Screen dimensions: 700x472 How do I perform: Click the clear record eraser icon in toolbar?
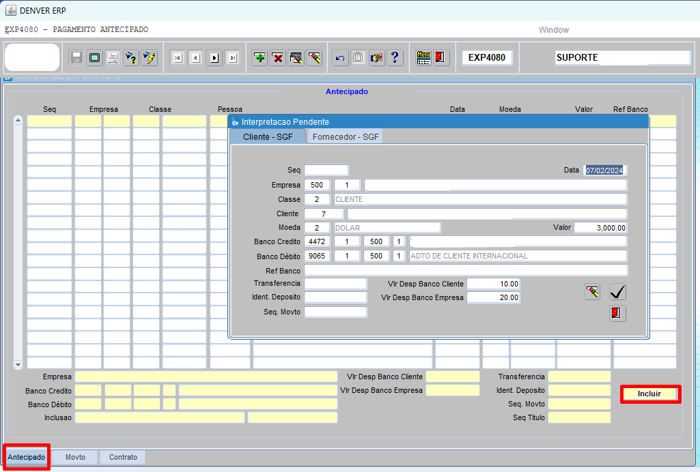[314, 57]
